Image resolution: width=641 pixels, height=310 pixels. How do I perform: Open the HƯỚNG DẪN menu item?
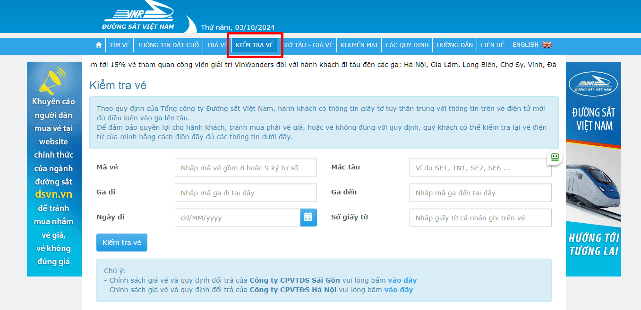click(454, 45)
